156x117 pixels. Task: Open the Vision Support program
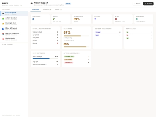click(x=14, y=13)
